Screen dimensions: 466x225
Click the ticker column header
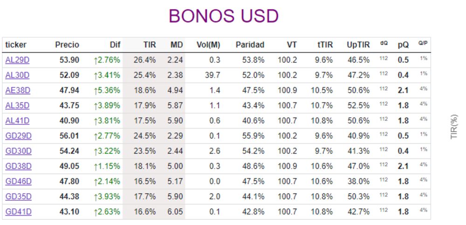(x=16, y=45)
